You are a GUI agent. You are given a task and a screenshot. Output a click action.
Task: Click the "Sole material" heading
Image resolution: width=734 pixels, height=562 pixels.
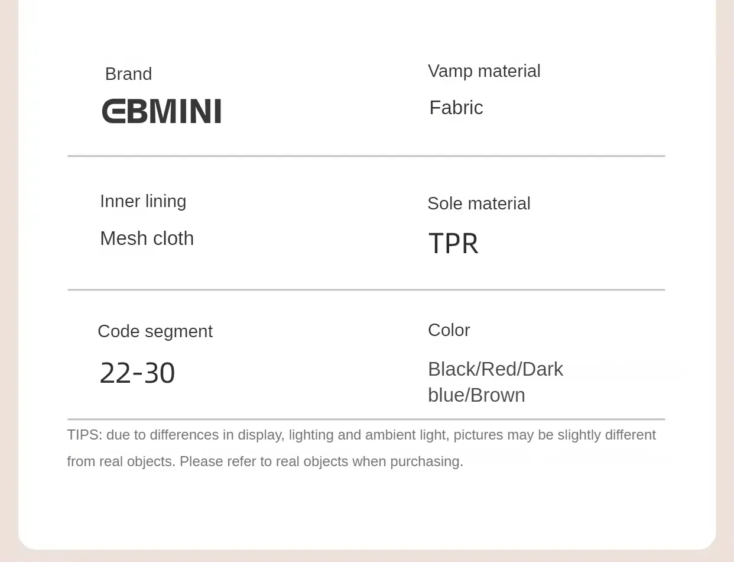(479, 204)
